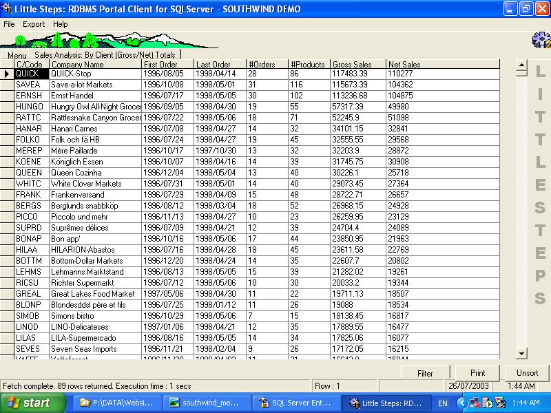Select the Save-a-lot Markets company cell
Image resolution: width=551 pixels, height=413 pixels.
(95, 85)
